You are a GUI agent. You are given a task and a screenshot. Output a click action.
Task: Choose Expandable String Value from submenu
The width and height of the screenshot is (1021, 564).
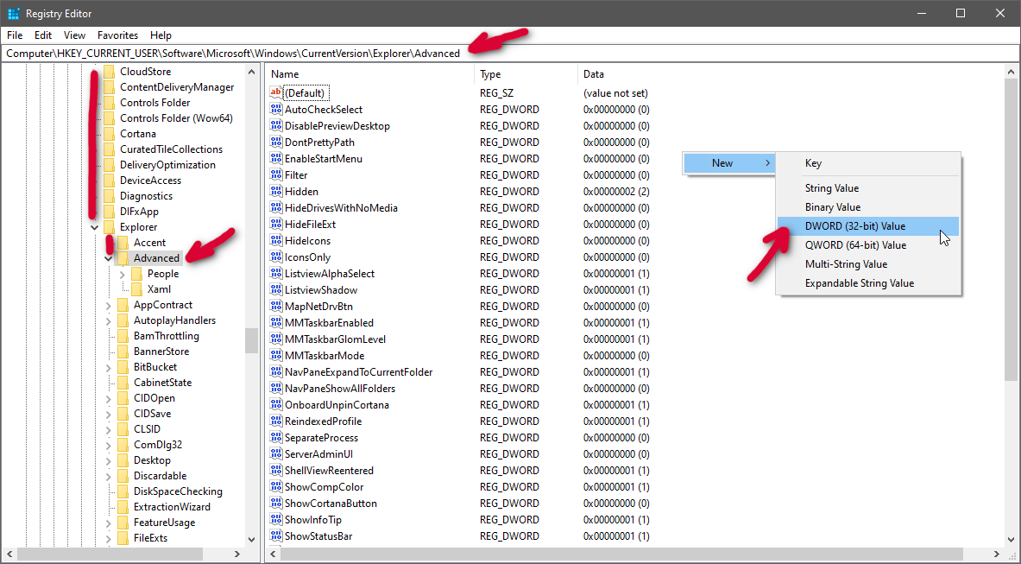pyautogui.click(x=868, y=282)
